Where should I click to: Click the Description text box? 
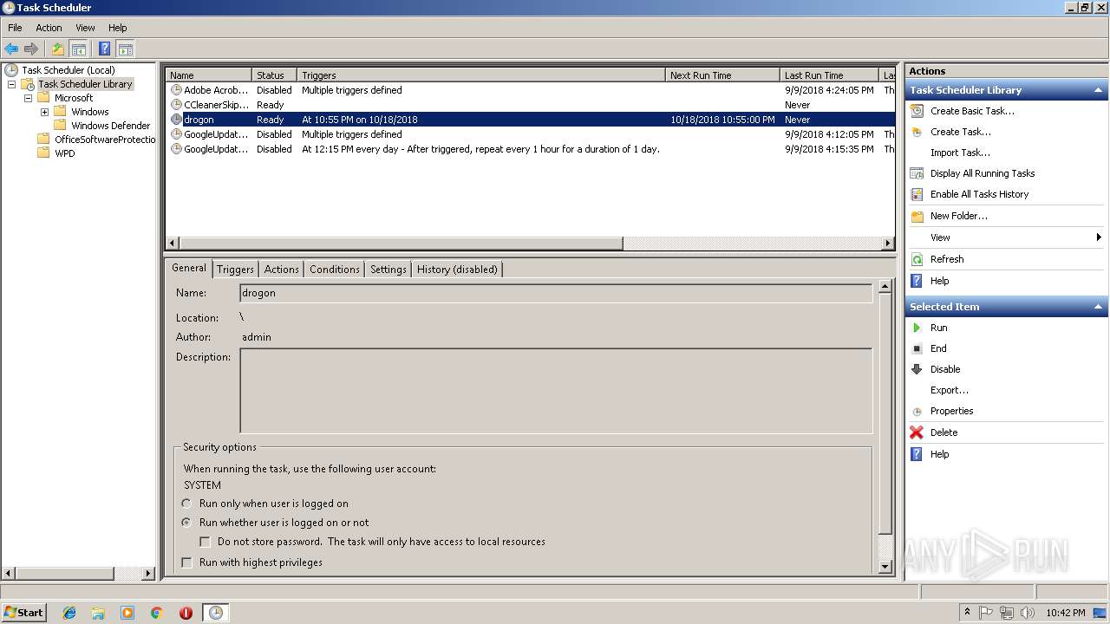point(556,391)
